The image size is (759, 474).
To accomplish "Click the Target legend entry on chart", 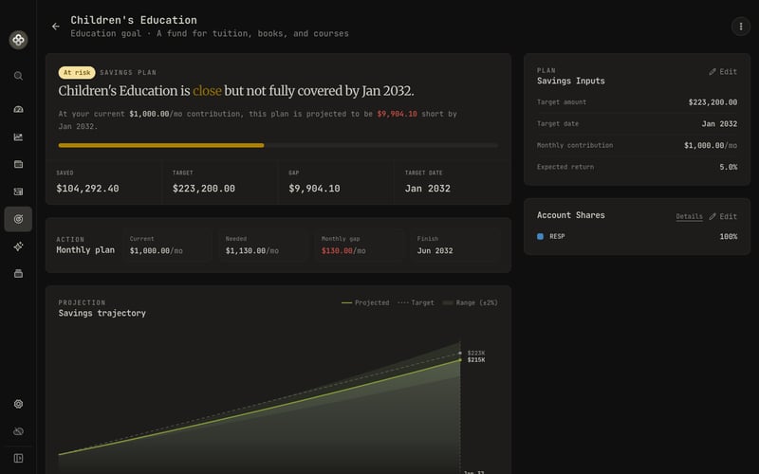I will point(416,302).
